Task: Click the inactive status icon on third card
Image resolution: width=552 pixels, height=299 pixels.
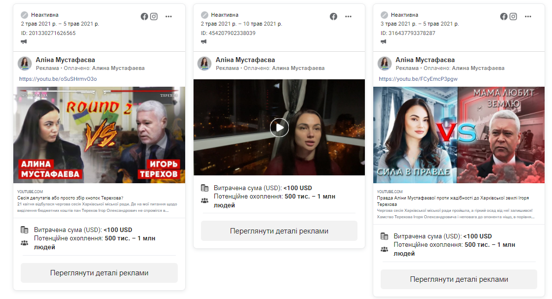Action: [384, 15]
